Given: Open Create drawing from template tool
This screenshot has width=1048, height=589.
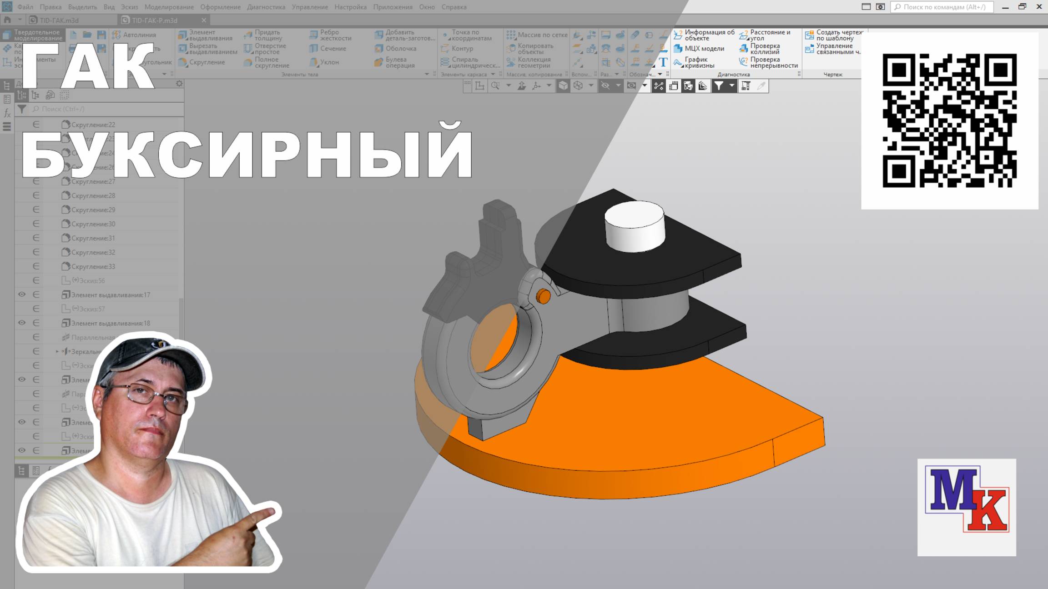Looking at the screenshot, I should [833, 35].
